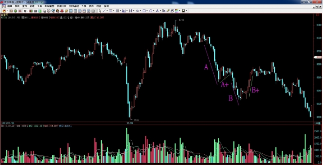Screen dimensions: 324x165
Task: Split the window horizontally with the layout icon
Action: (71, 11)
